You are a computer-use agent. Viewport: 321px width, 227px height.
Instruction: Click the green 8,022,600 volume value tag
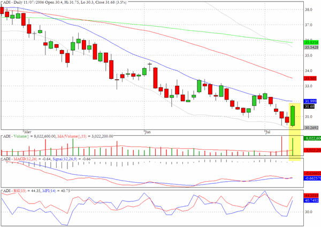coord(312,139)
